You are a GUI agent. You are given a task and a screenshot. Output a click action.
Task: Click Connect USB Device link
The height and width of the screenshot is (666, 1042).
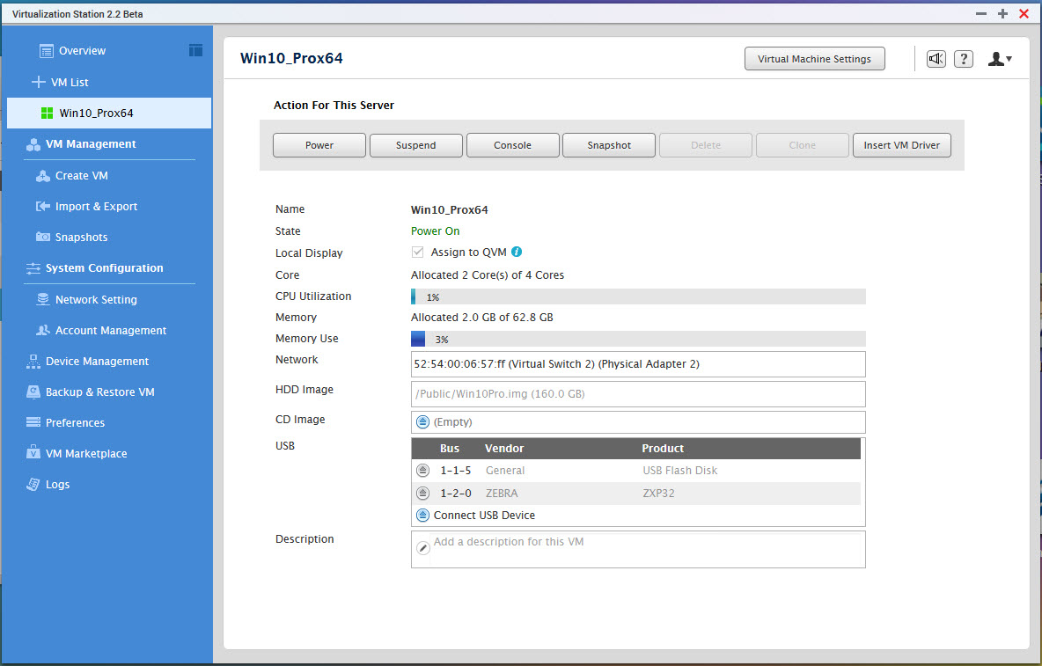pyautogui.click(x=484, y=516)
